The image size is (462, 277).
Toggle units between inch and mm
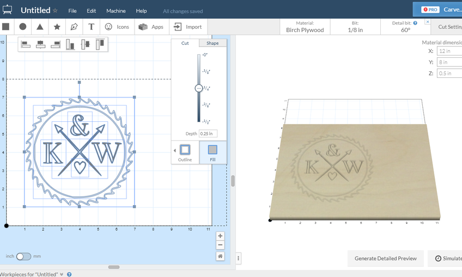click(x=23, y=256)
